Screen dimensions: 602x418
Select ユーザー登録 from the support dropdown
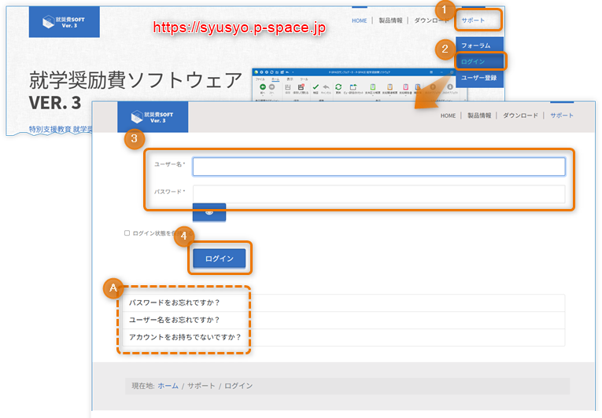479,78
